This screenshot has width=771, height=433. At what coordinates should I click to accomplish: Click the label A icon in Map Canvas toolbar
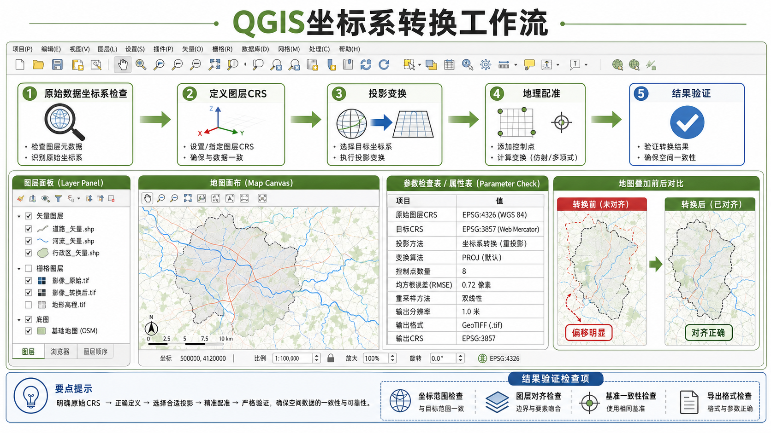click(230, 198)
